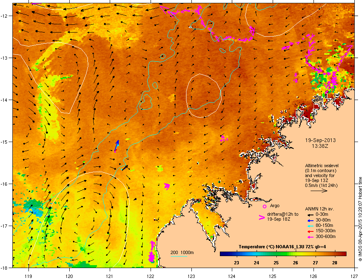Screen dimensions: 363x280
Task: Click the 'Argo' legend label
Action: tap(275, 205)
